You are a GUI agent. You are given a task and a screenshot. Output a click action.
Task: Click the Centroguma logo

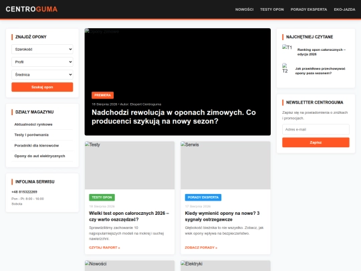point(31,9)
